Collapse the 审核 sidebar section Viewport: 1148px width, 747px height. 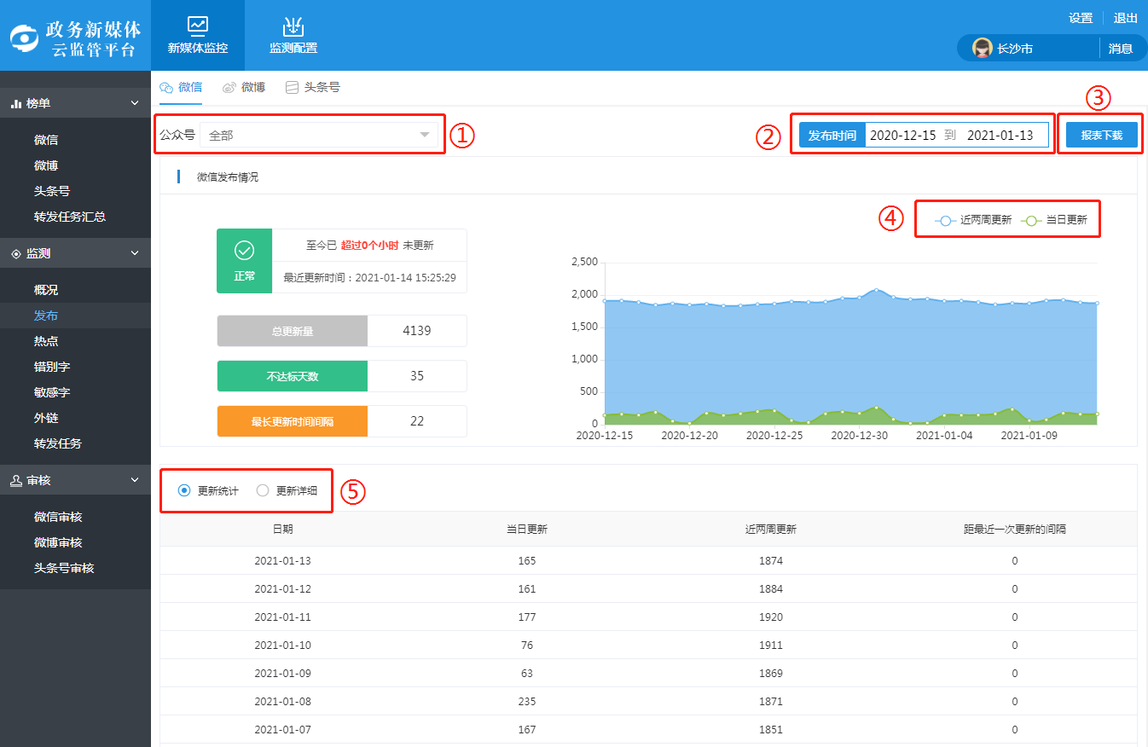point(134,480)
